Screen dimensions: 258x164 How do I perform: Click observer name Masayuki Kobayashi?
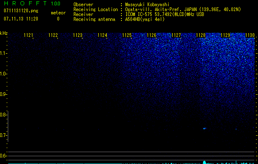pos(147,5)
